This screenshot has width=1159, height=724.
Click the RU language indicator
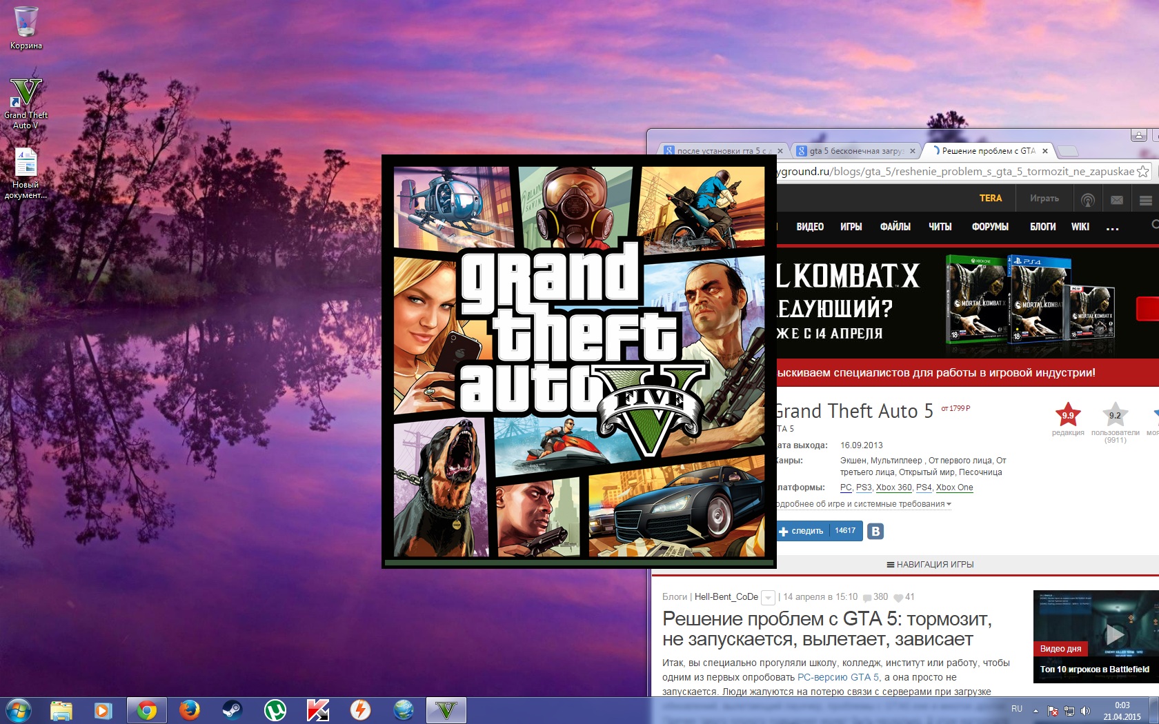coord(1017,709)
